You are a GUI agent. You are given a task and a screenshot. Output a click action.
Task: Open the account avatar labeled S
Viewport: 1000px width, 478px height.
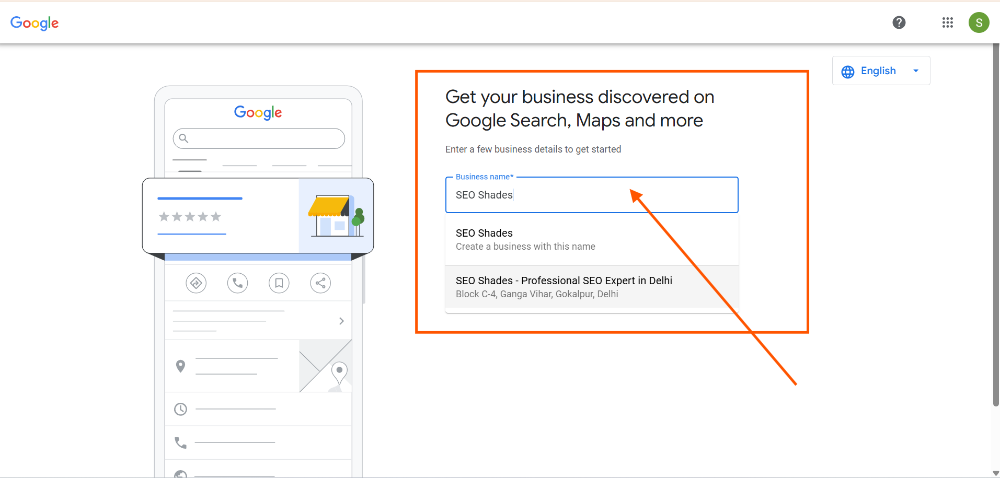979,22
